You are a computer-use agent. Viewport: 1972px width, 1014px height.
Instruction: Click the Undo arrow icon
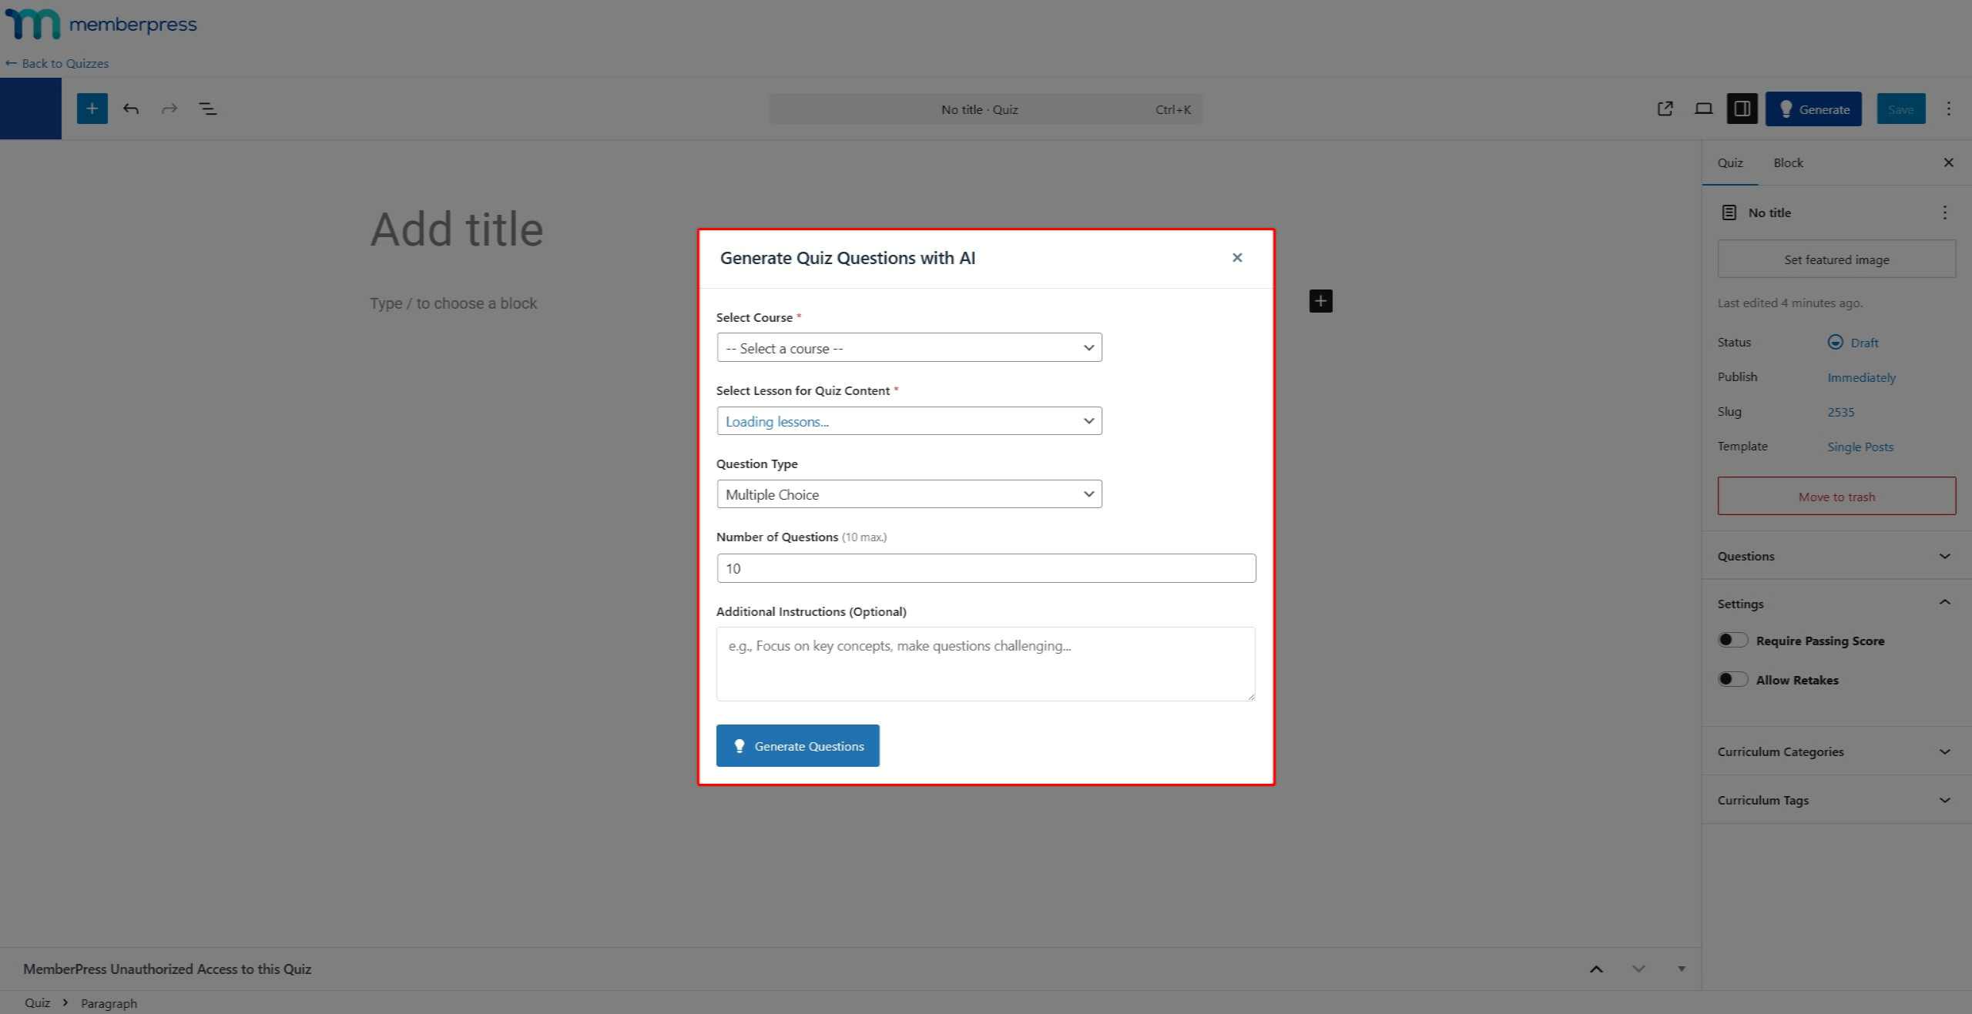click(x=131, y=109)
